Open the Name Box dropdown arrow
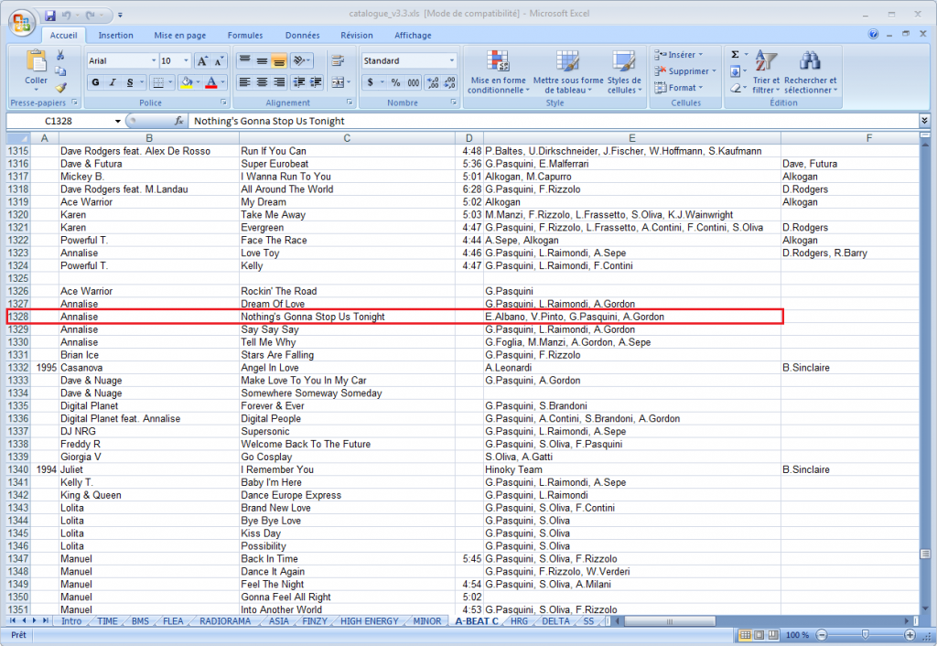 click(x=118, y=122)
